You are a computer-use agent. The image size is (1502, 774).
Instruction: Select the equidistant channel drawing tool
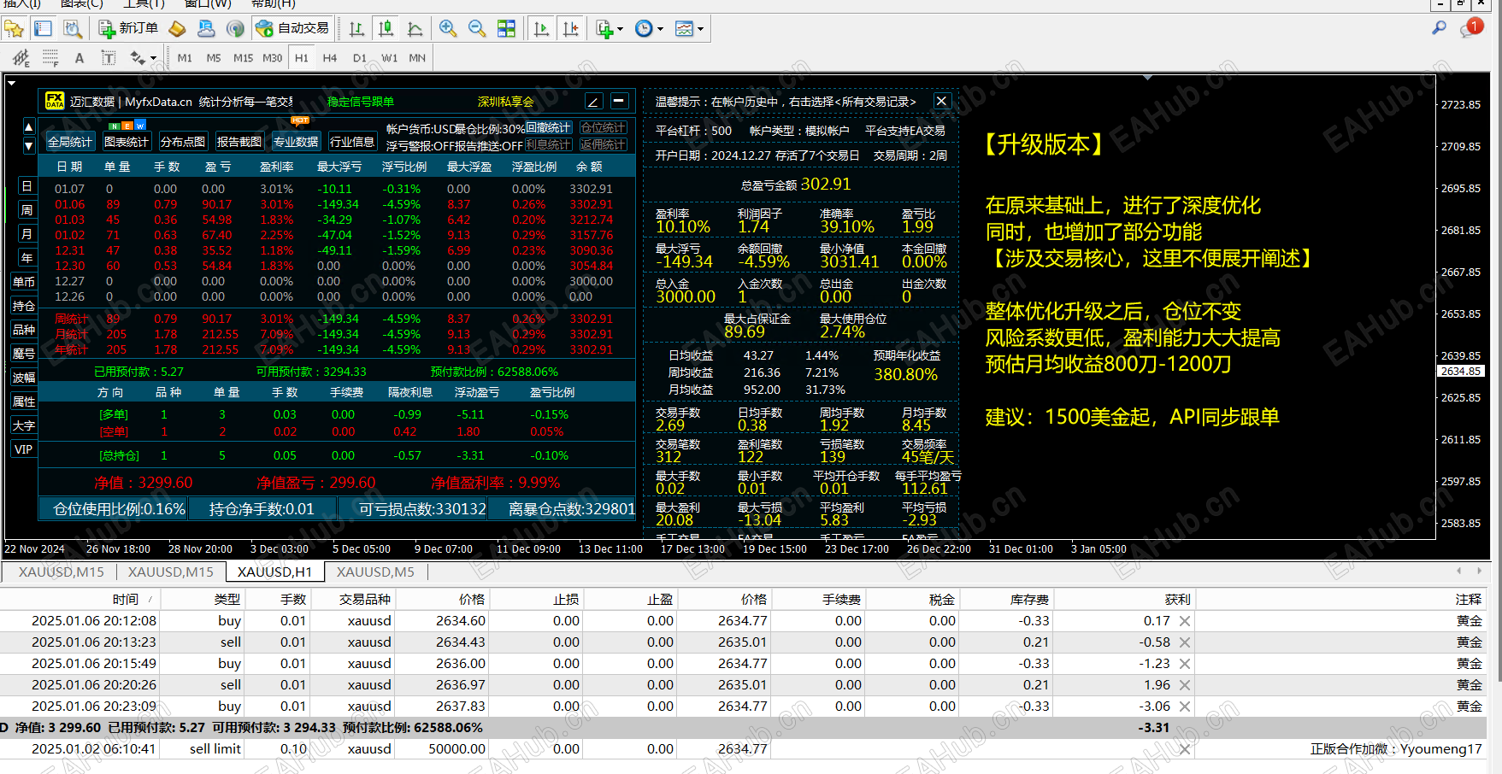21,58
